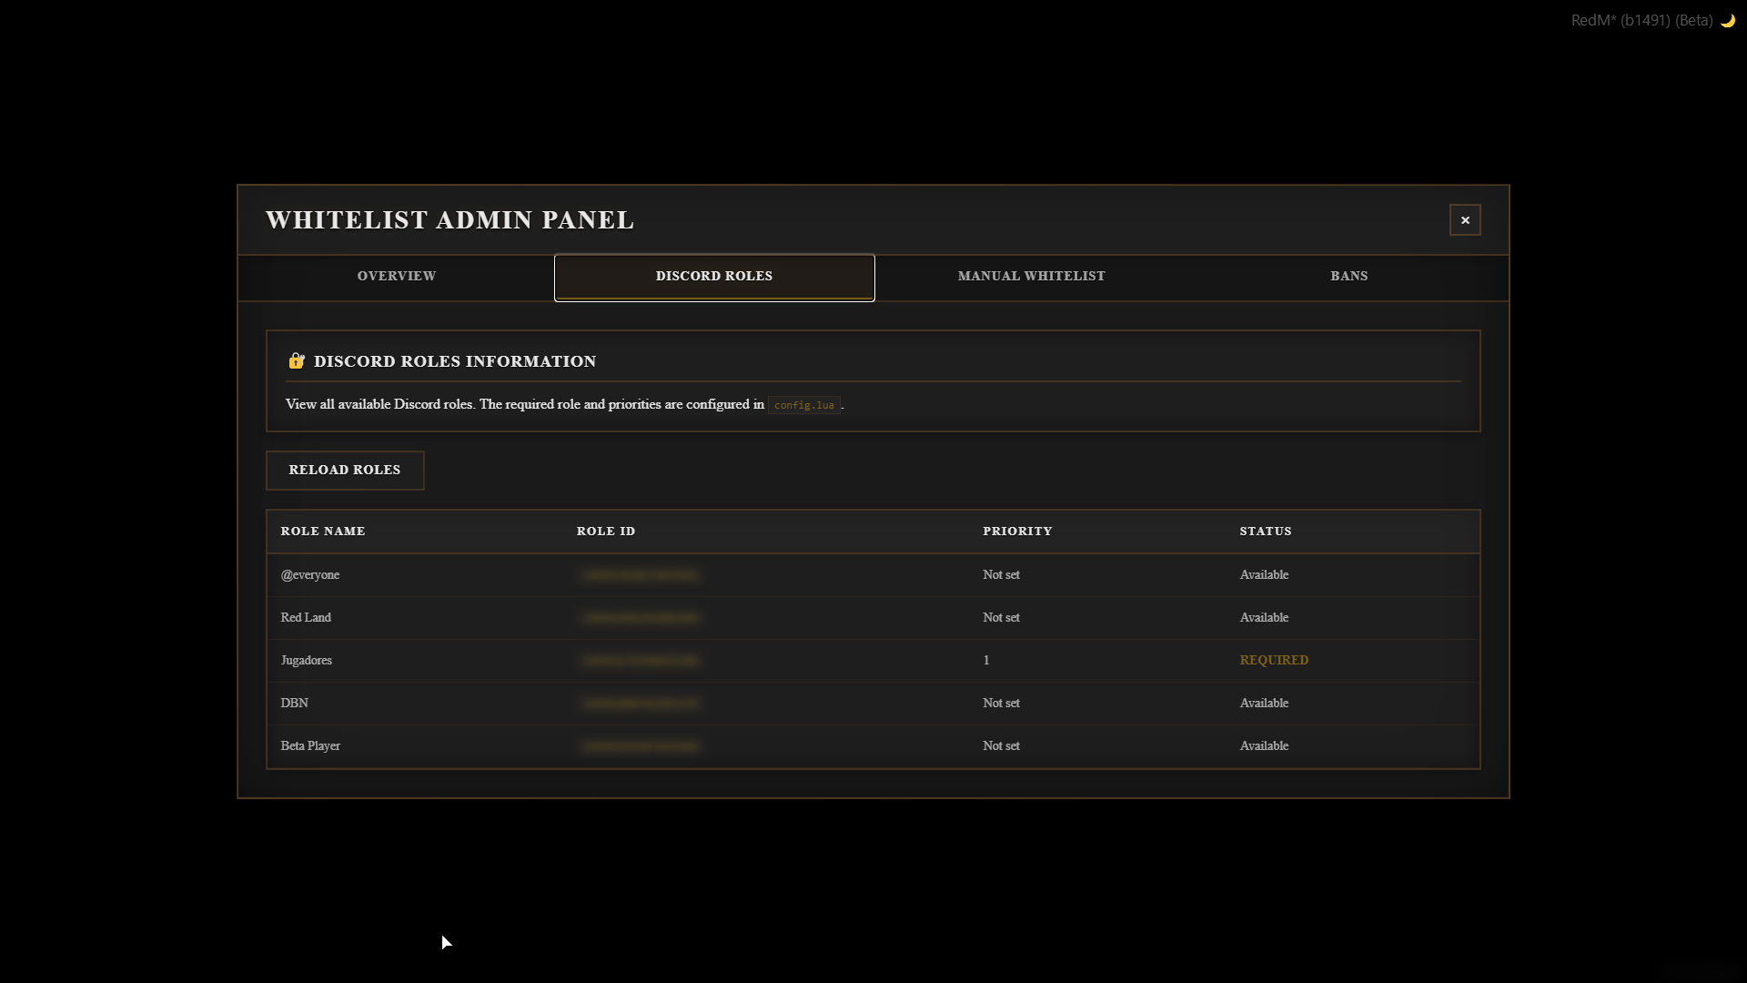Click the blurred role ID for Beta Player
The height and width of the screenshot is (983, 1747).
[x=640, y=746]
